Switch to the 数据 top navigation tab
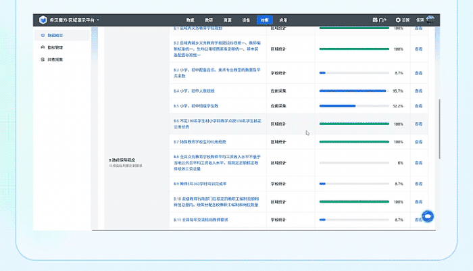The width and height of the screenshot is (473, 271). [191, 20]
